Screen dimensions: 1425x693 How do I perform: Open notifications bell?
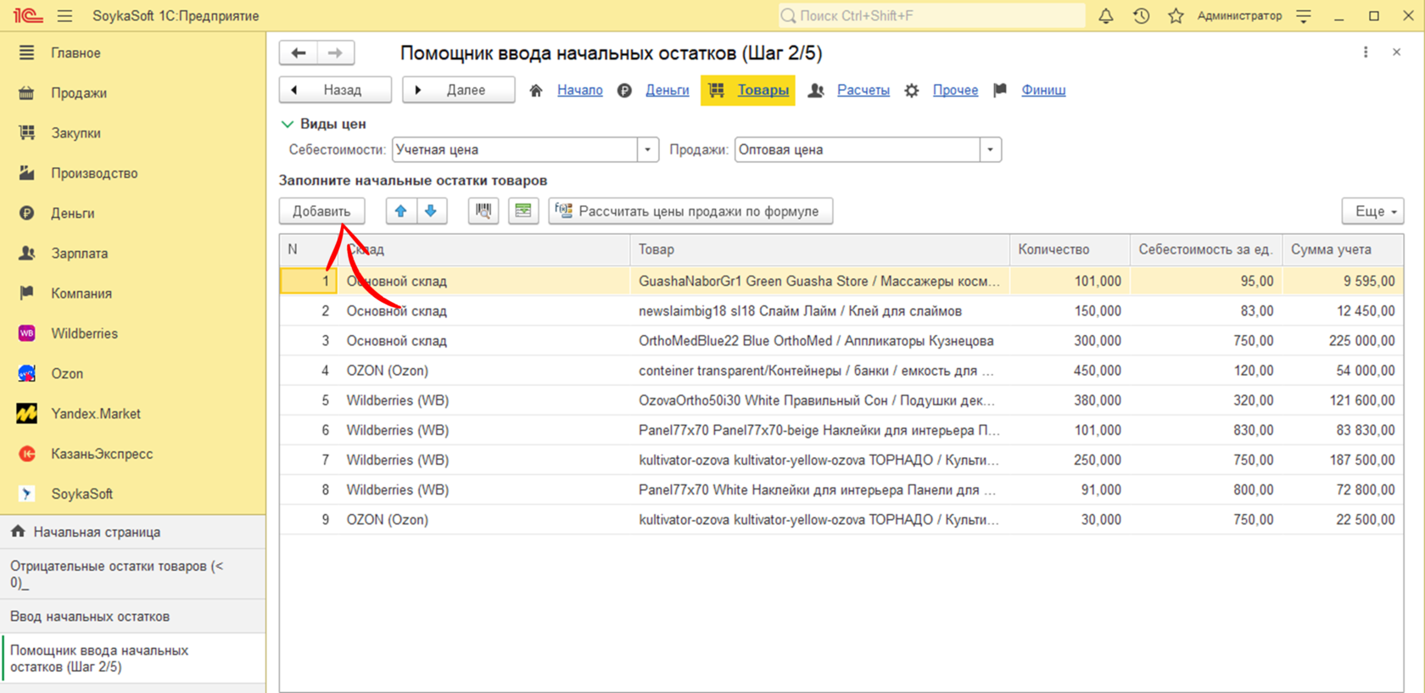(x=1106, y=16)
